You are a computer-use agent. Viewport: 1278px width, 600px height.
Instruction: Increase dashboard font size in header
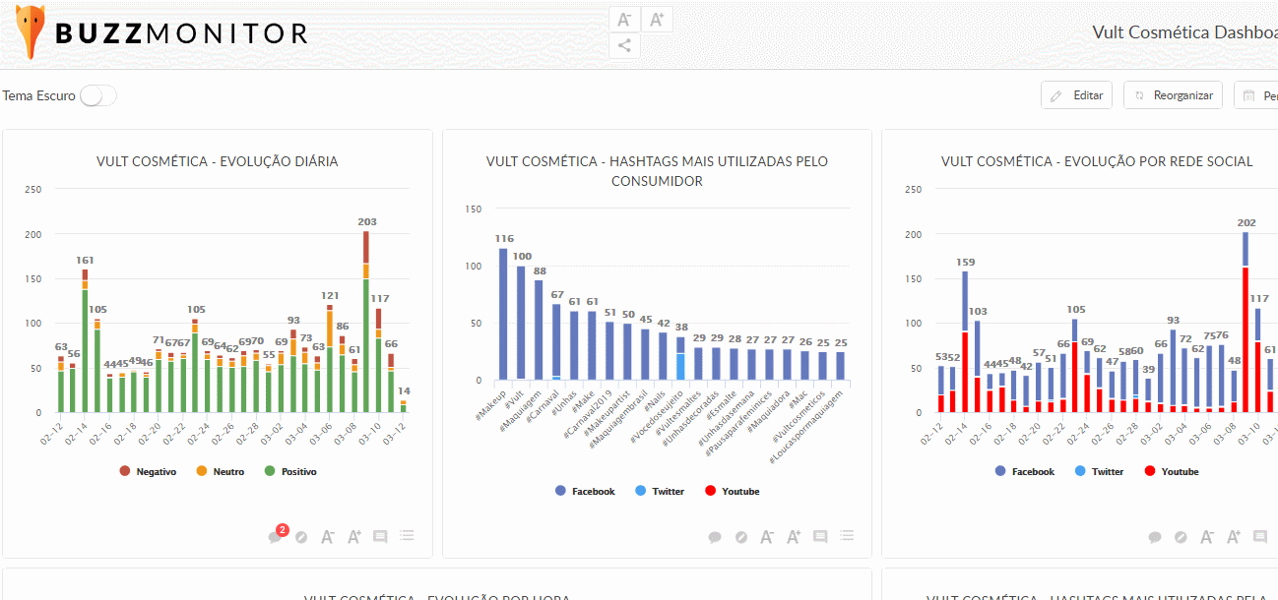657,20
